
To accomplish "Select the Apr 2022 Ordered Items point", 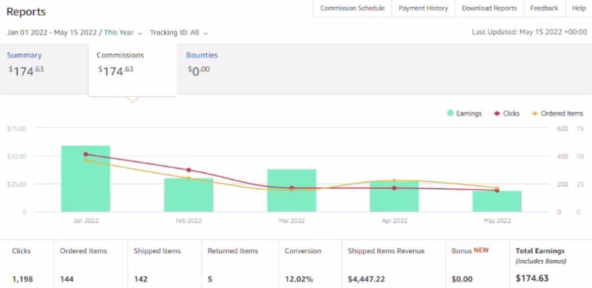I will (x=394, y=180).
